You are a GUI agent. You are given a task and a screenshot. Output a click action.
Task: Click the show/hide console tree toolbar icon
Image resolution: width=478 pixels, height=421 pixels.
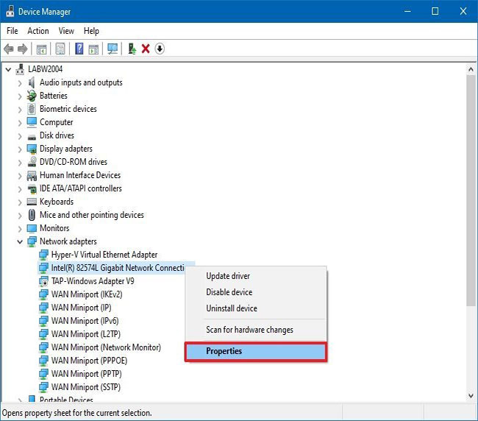tap(41, 49)
